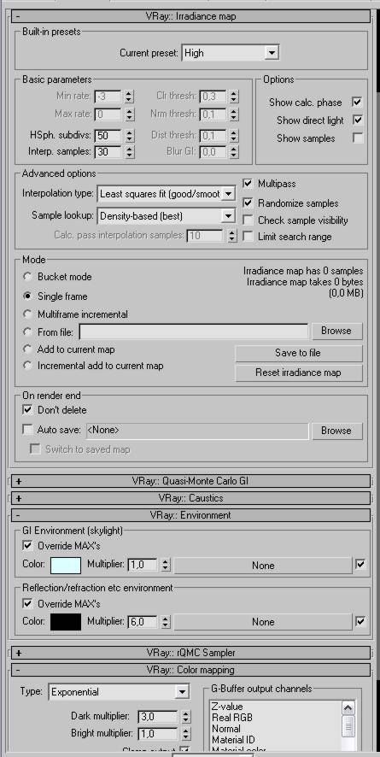Expand the VRay Caustics rollout
The image size is (380, 757).
190,498
